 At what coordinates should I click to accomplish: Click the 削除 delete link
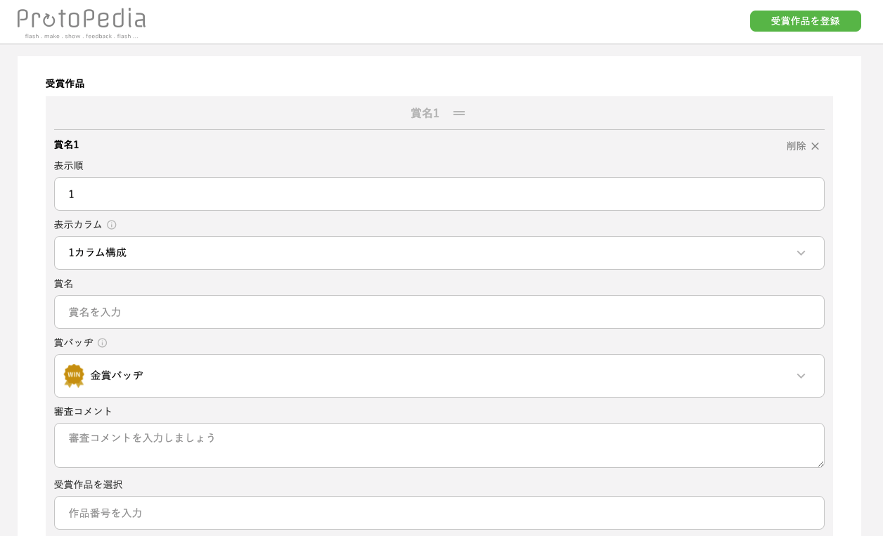(x=797, y=146)
